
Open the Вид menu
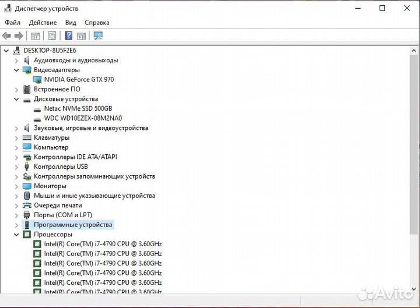pyautogui.click(x=71, y=23)
